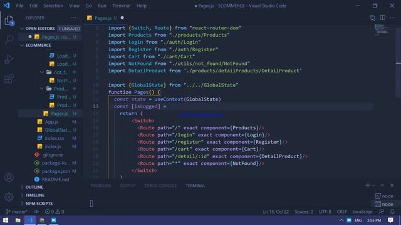Click Explorer views and more actions ellipsis
401x225 pixels.
74,17
